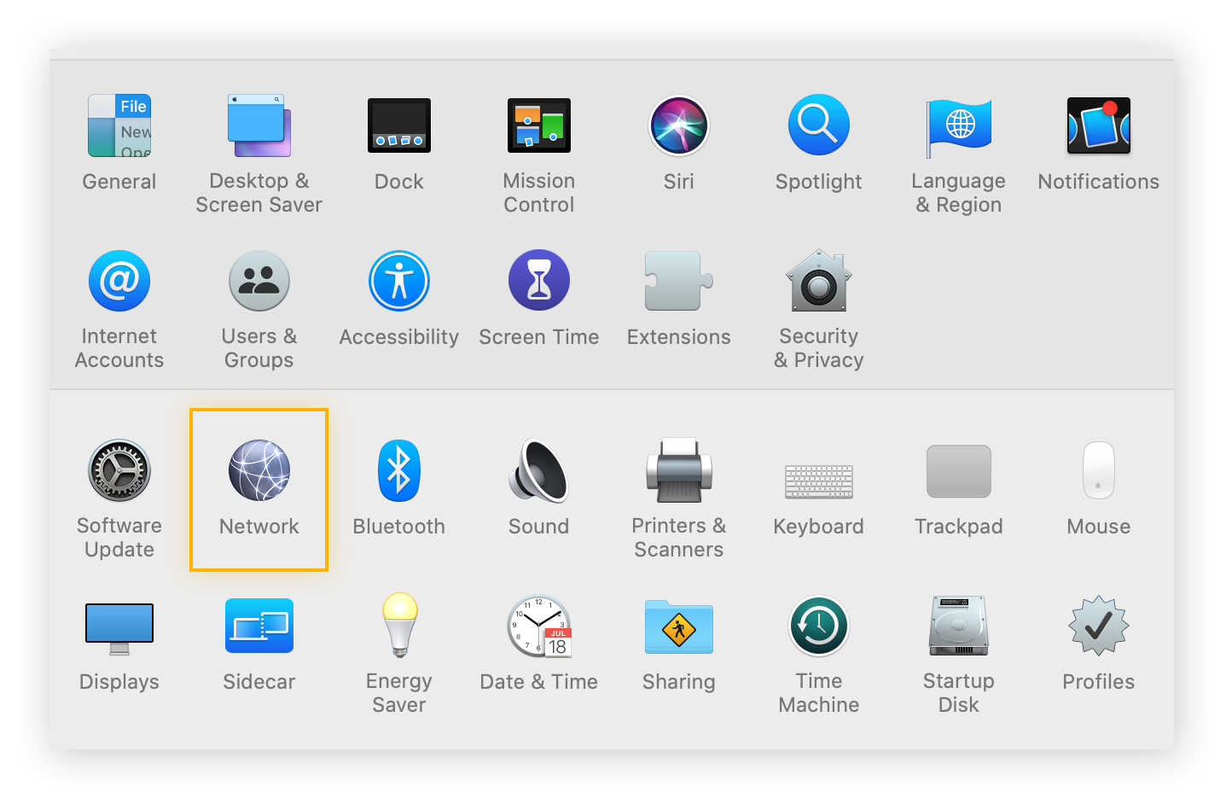
Task: Open Users & Groups settings
Action: tap(259, 282)
